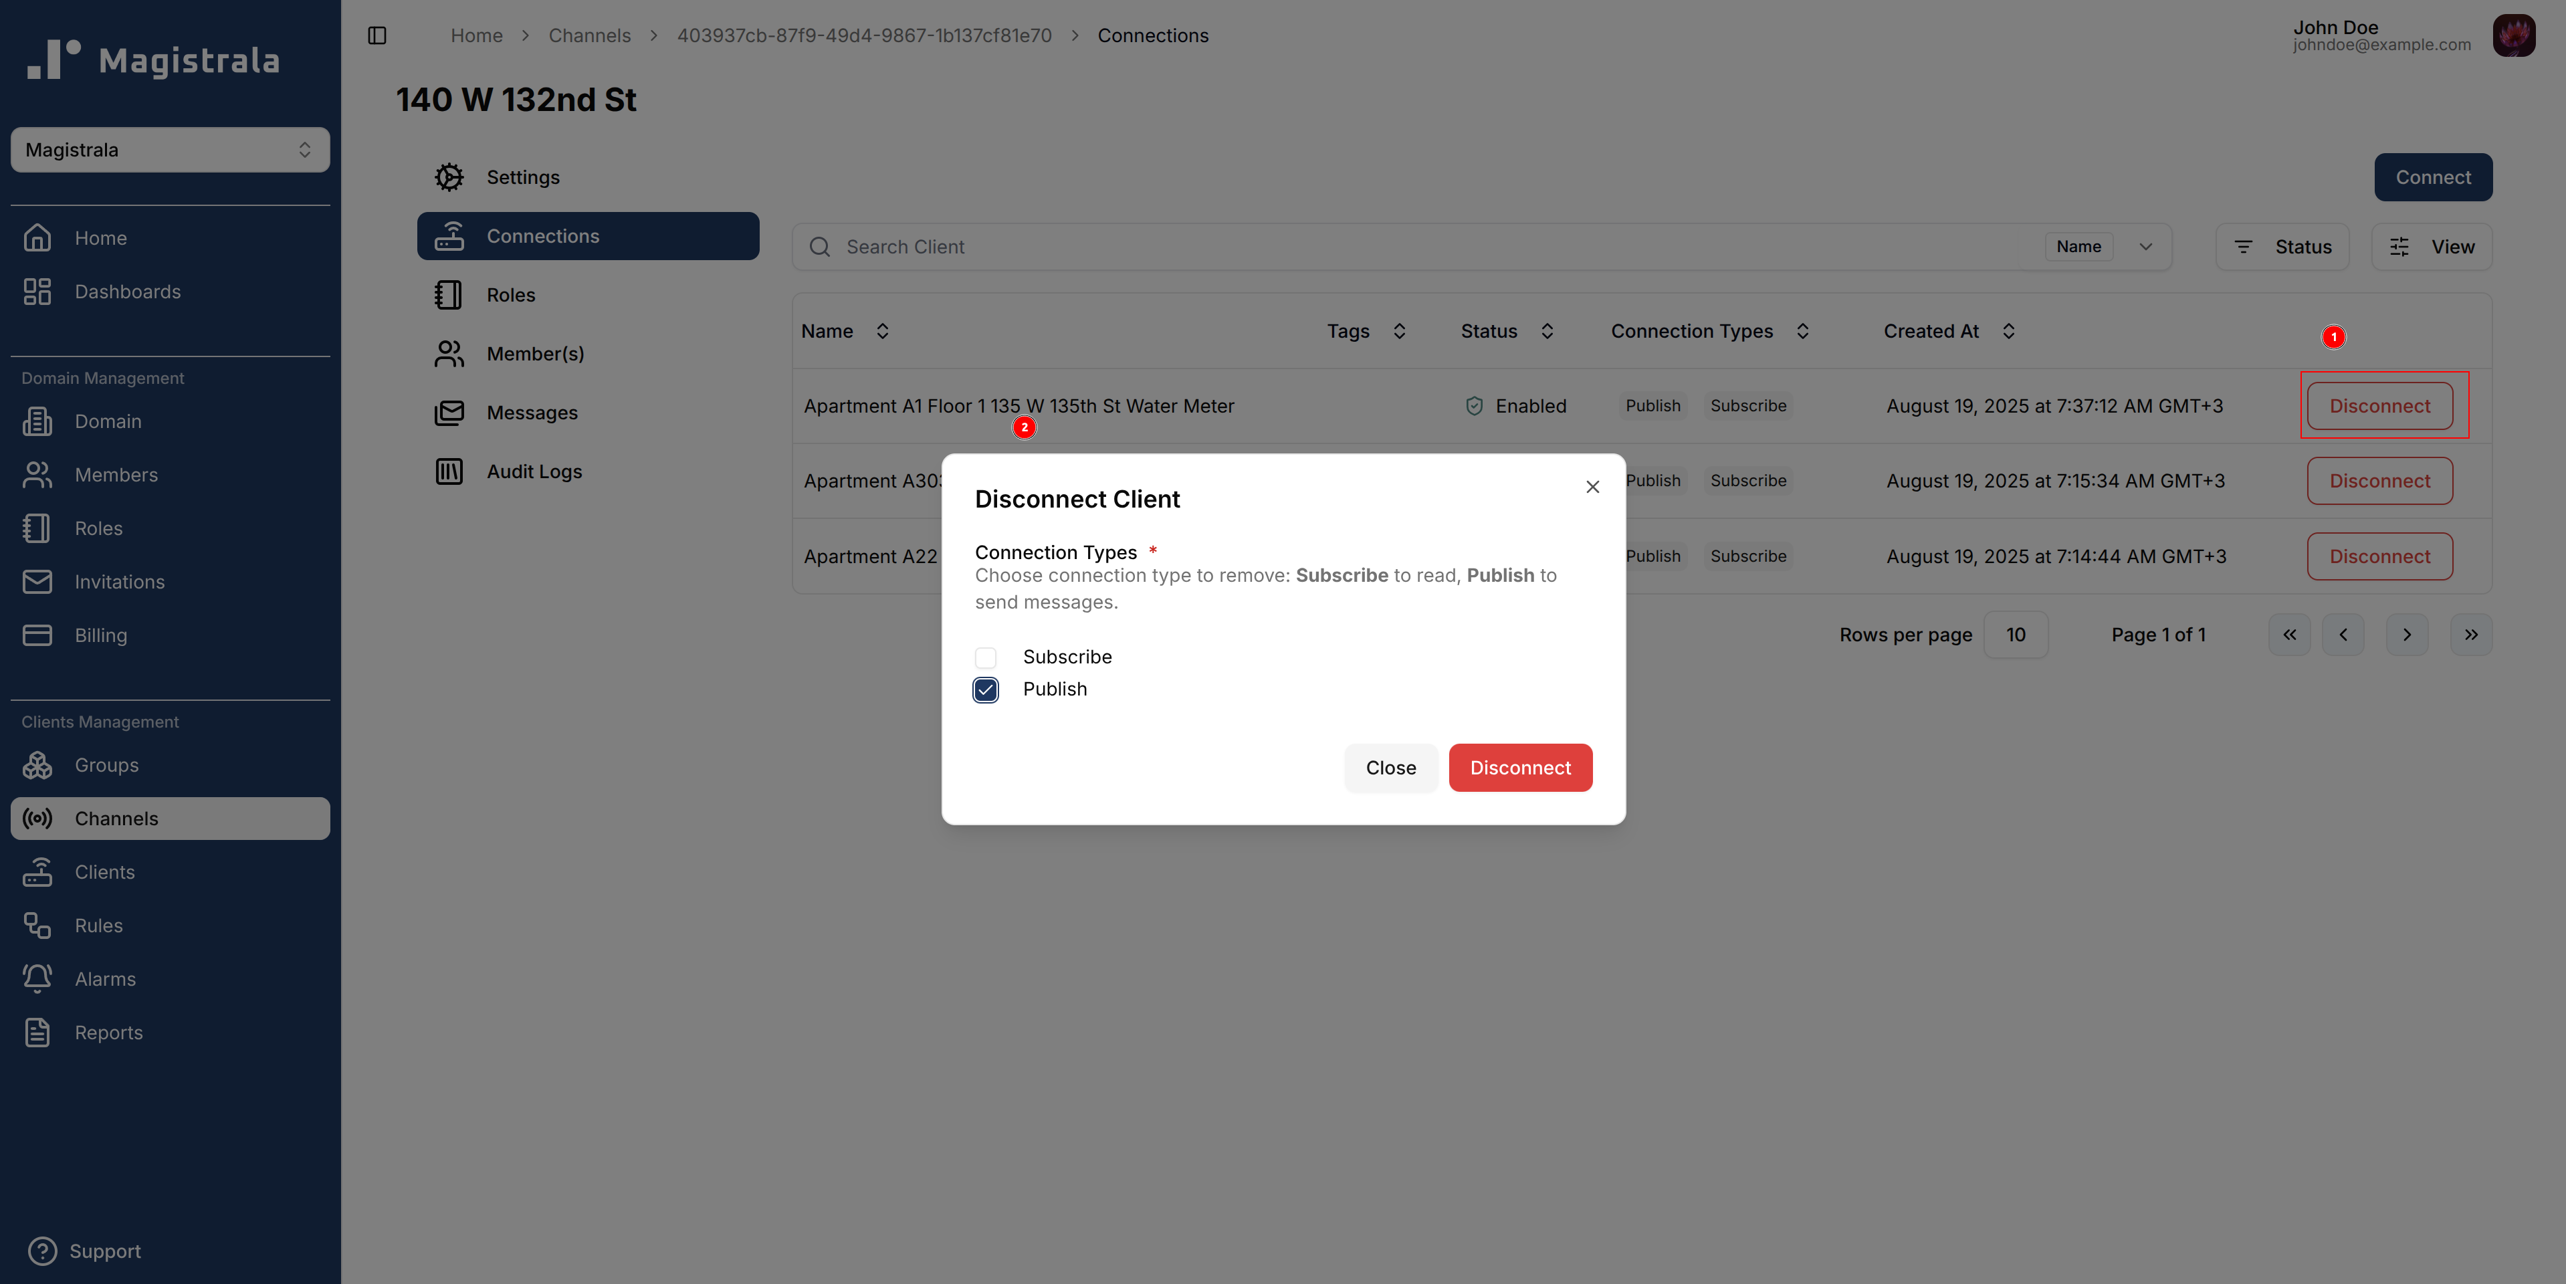Uncheck the Publish checkbox
The height and width of the screenshot is (1284, 2566).
click(985, 689)
